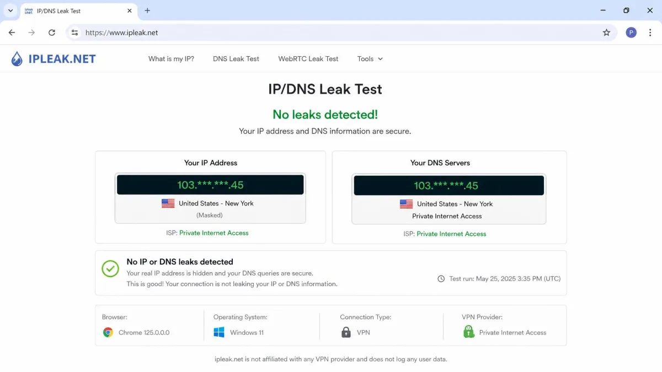Click the browser forward arrow

(31, 33)
